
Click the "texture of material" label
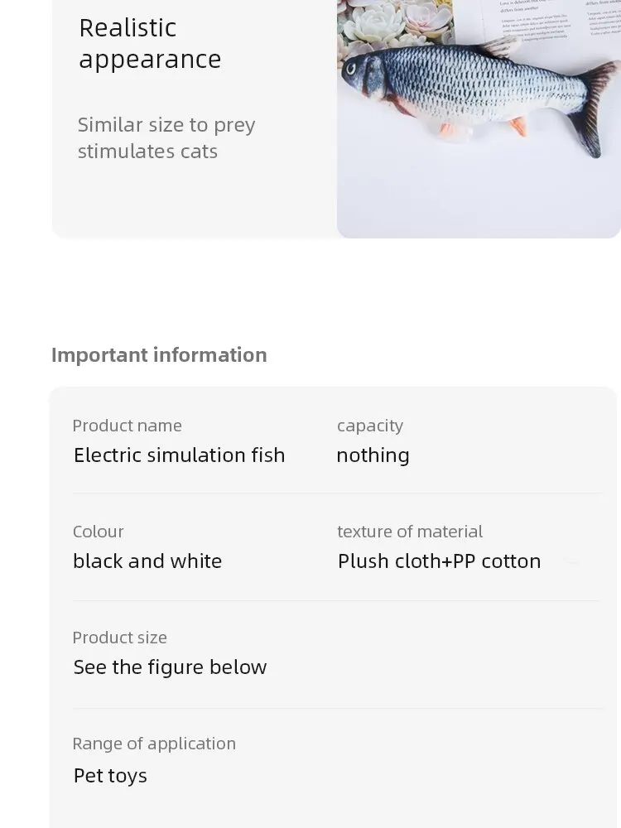pos(409,532)
